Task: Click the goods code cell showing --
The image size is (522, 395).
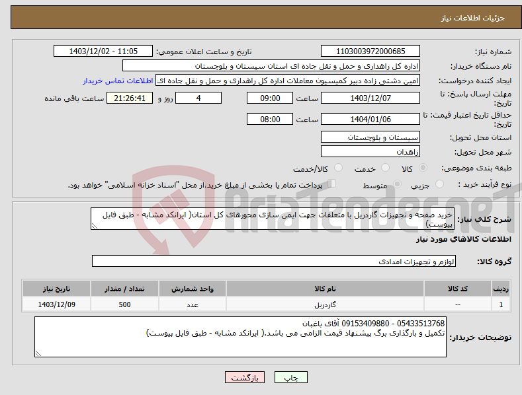Action: coord(458,305)
